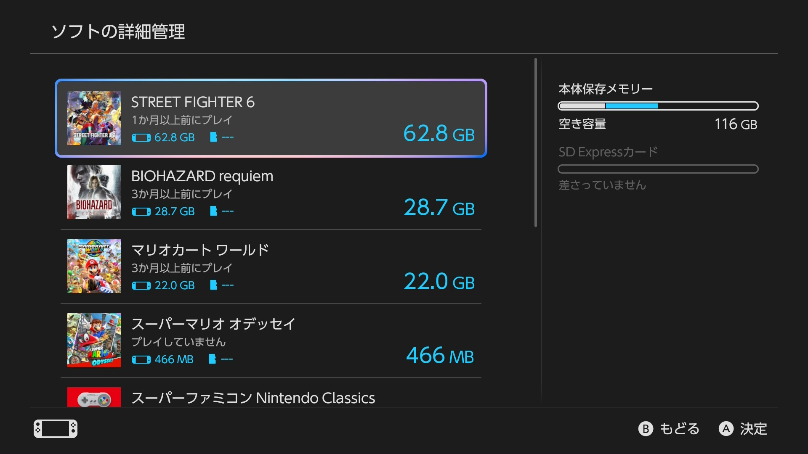Viewport: 808px width, 454px height.
Task: Select the STREET FIGHTER 6 list entry
Action: [271, 118]
